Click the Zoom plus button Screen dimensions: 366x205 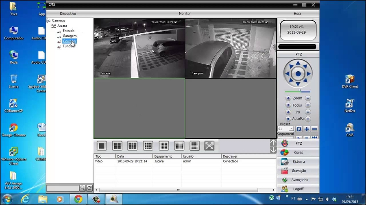pos(288,98)
